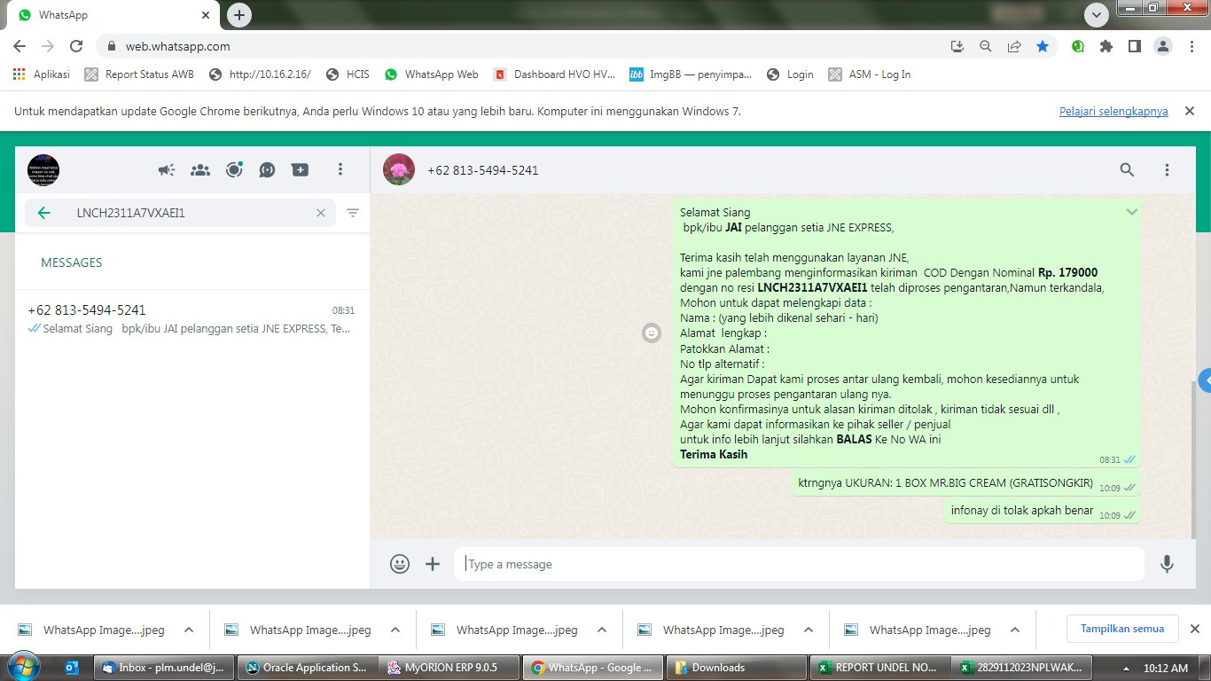Expand options for third downloaded WhatsApp image
Screen dimensions: 1211x681
[x=602, y=630]
